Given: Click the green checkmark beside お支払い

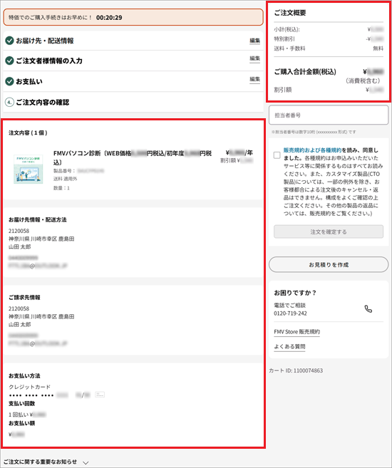Looking at the screenshot, I should click(9, 81).
